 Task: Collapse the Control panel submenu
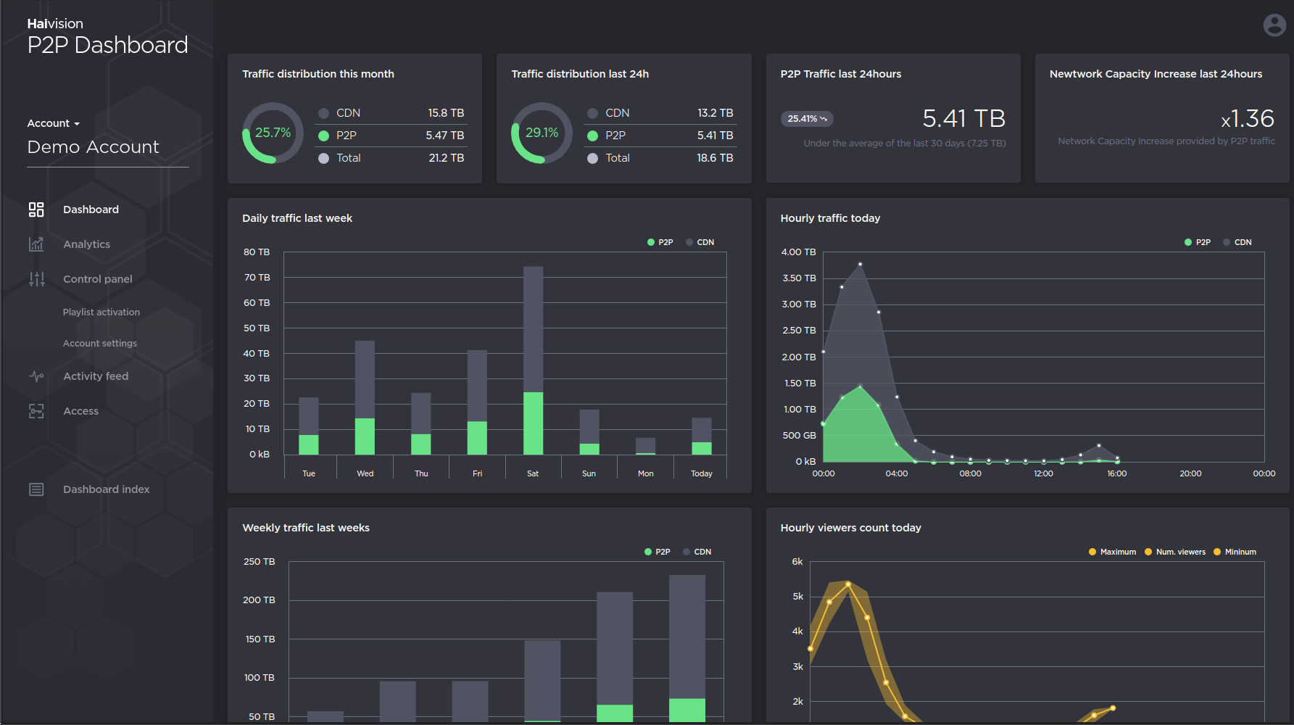[97, 279]
